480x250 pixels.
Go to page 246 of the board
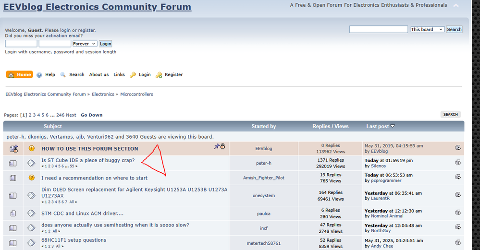pos(61,115)
